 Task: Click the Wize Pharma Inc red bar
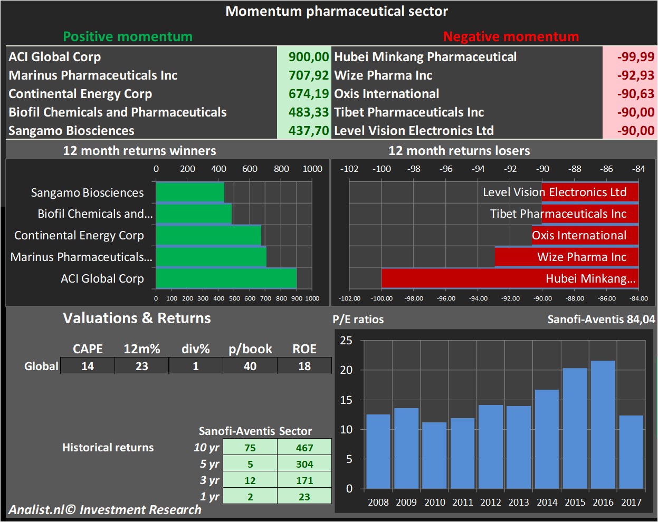[x=566, y=257]
